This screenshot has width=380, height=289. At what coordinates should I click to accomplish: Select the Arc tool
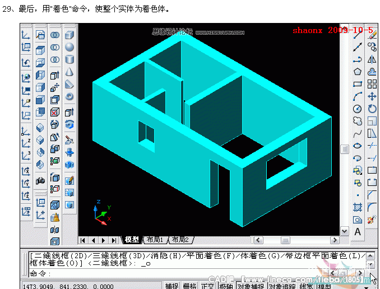point(358,96)
